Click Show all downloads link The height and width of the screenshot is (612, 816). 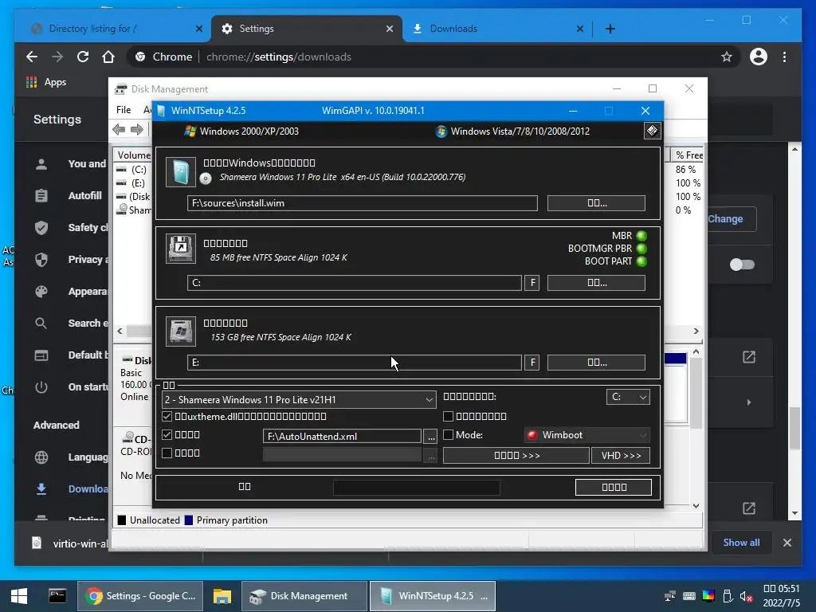[x=741, y=542]
